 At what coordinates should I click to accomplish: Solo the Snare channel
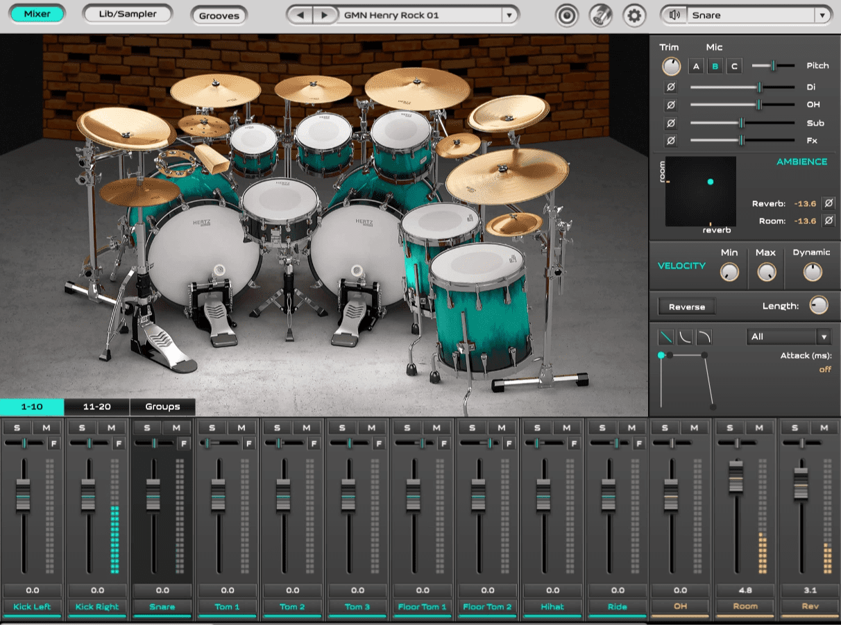tap(147, 427)
